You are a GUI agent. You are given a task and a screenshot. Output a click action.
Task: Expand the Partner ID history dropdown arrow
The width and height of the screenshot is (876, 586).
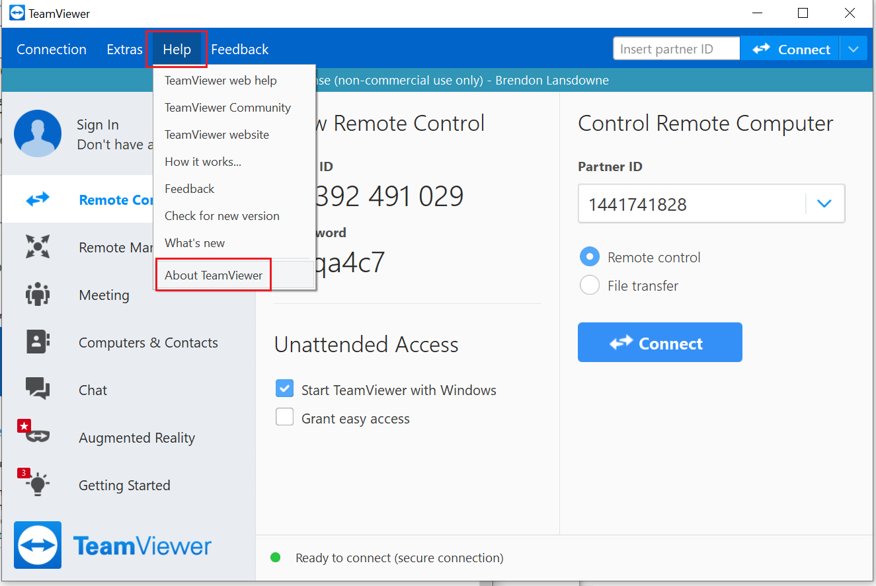[x=824, y=203]
